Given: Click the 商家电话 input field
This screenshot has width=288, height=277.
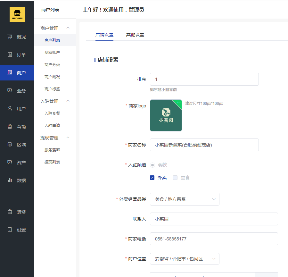Looking at the screenshot, I should tap(214, 239).
